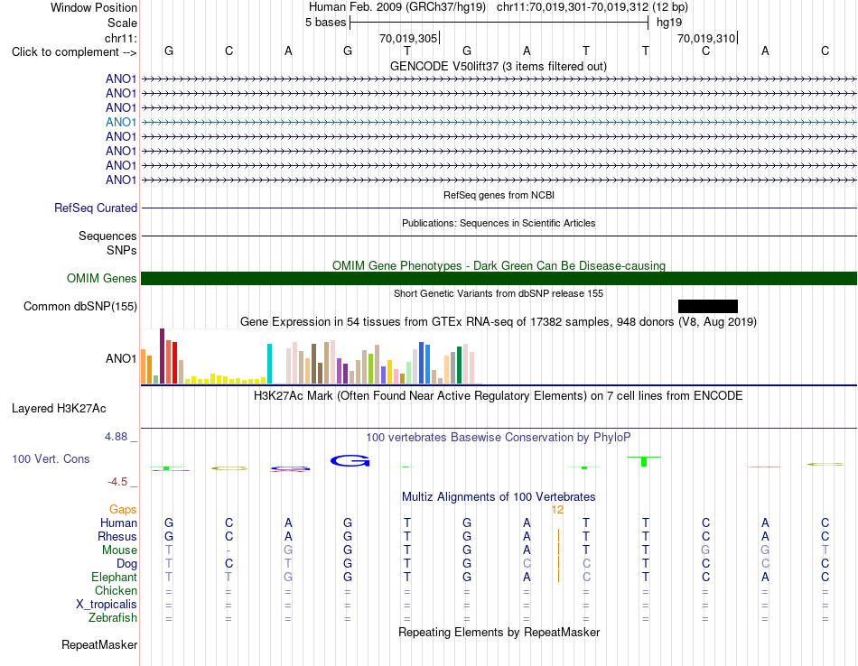Click the 4.88 PhyloP upper scale value
Image resolution: width=858 pixels, height=666 pixels.
click(x=116, y=437)
